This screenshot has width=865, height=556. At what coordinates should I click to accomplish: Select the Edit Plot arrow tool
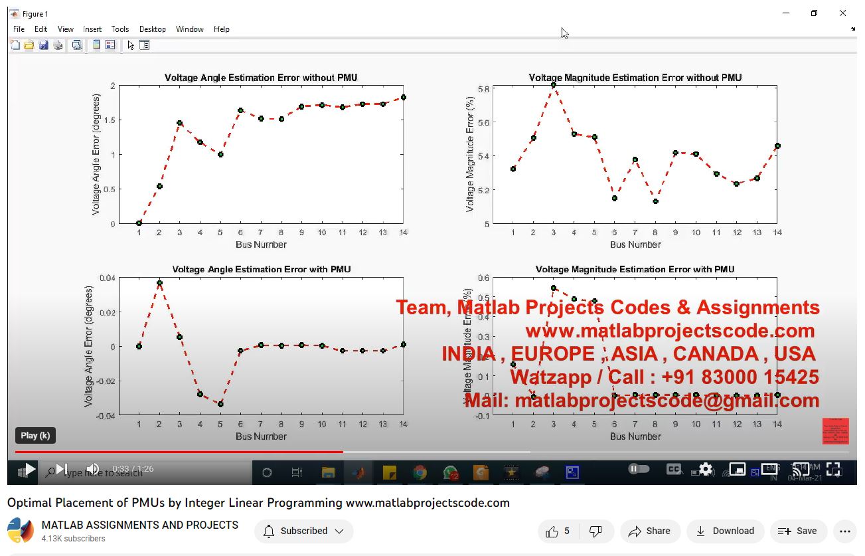pos(131,45)
